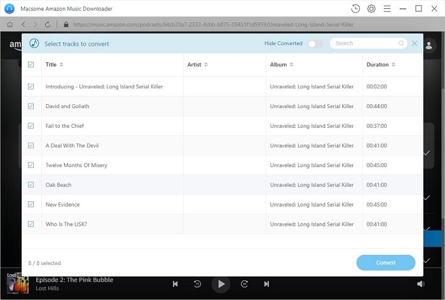
Task: Play the current episode
Action: click(221, 284)
